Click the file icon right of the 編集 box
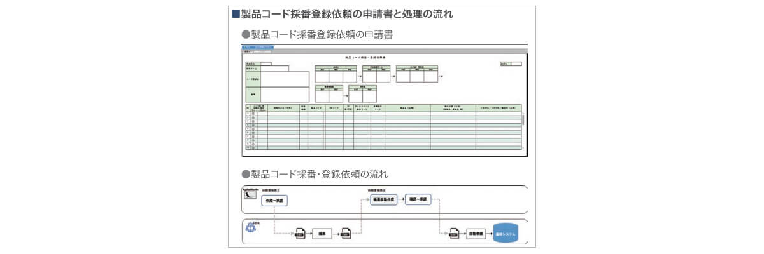This screenshot has width=764, height=254. coord(345,234)
